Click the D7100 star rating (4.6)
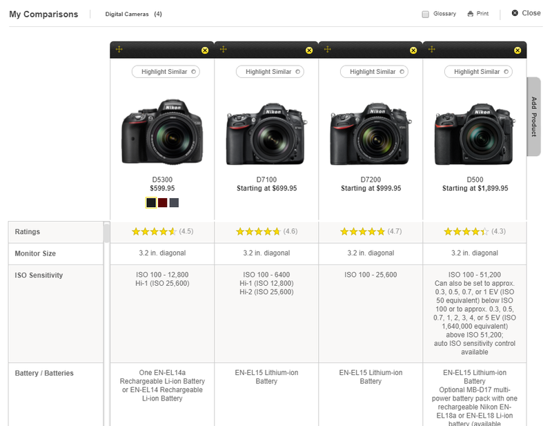This screenshot has height=426, width=552. point(266,231)
